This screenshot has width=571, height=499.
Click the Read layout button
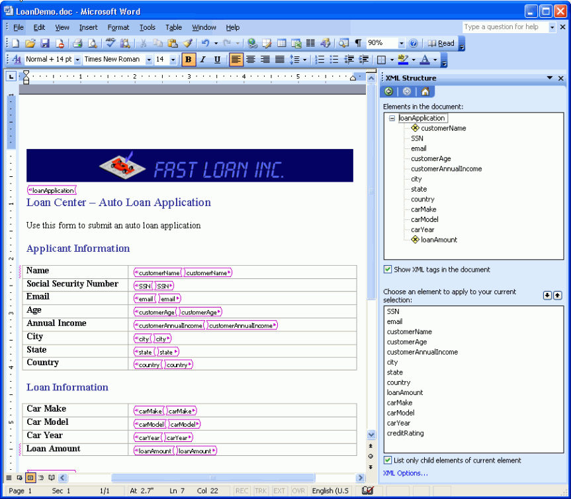[441, 44]
